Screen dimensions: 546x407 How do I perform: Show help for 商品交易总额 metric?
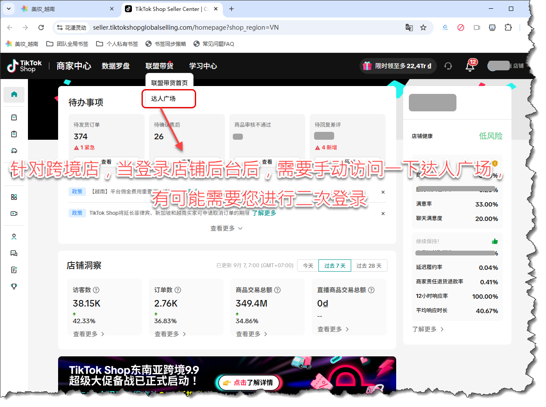pos(277,290)
